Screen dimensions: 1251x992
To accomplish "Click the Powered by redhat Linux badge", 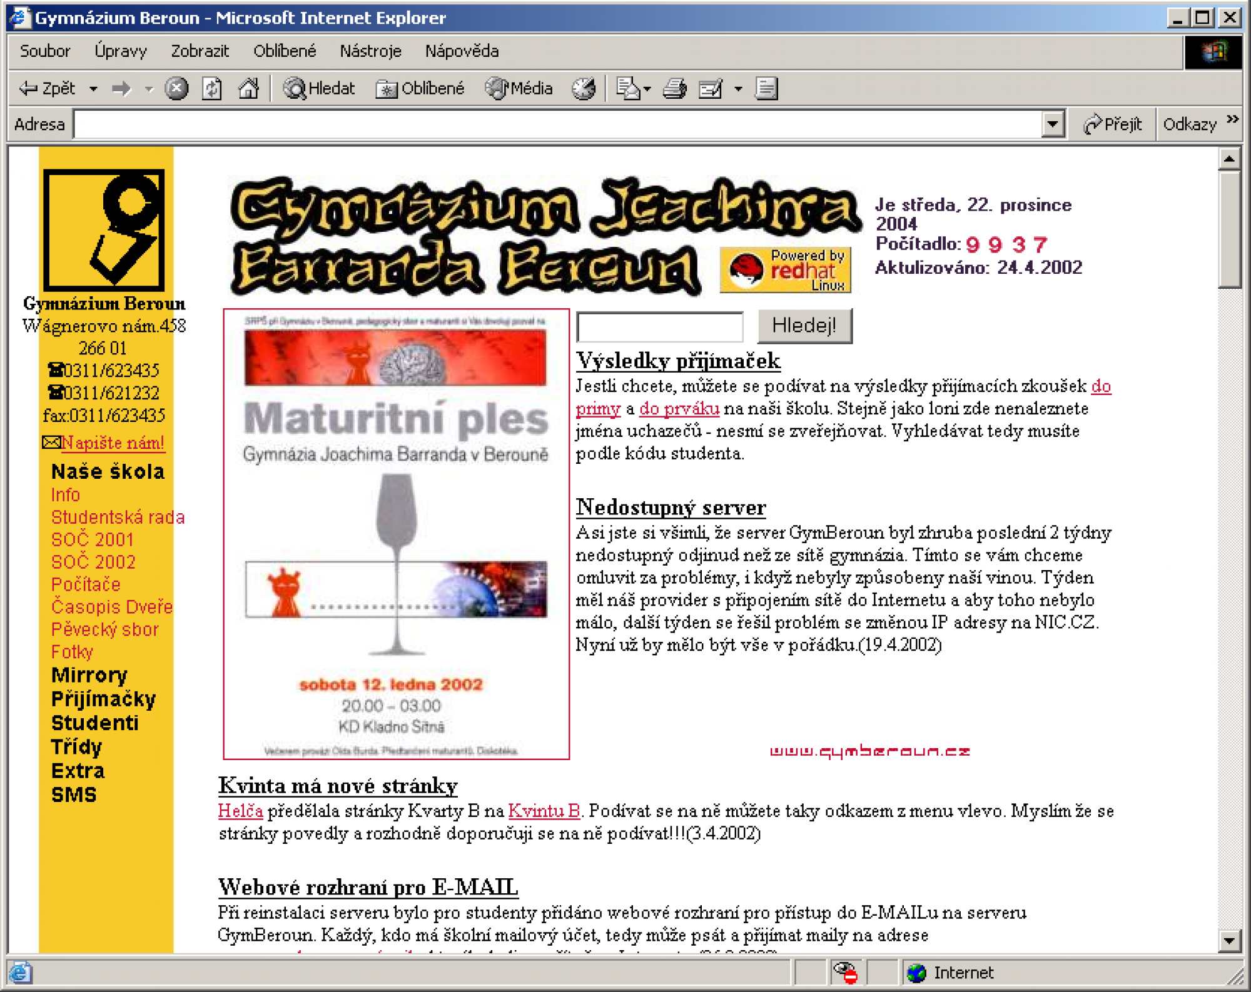I will tap(785, 270).
